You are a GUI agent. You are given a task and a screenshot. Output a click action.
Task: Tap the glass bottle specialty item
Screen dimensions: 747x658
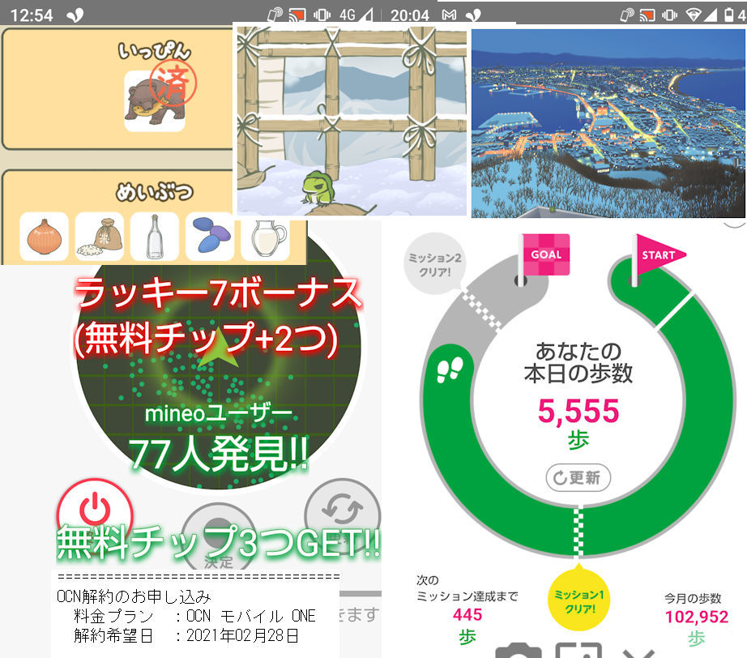(x=155, y=237)
